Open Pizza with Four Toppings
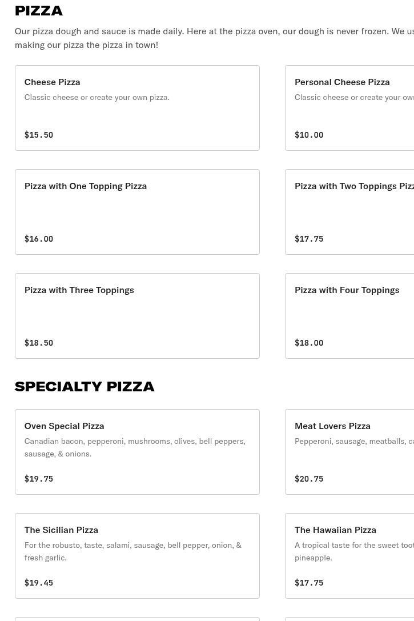This screenshot has height=621, width=414. 347,290
